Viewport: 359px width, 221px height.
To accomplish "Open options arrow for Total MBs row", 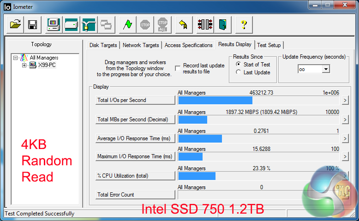I will (345, 119).
